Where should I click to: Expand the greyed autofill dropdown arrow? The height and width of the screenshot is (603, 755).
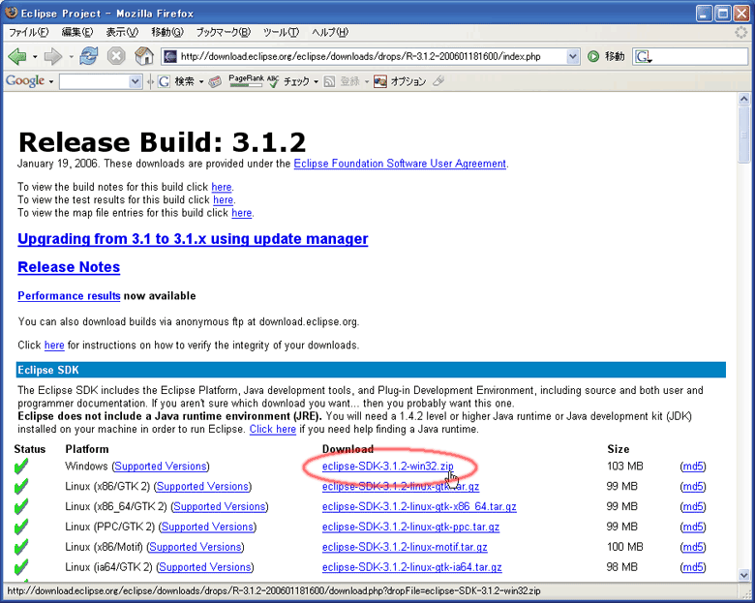(367, 82)
